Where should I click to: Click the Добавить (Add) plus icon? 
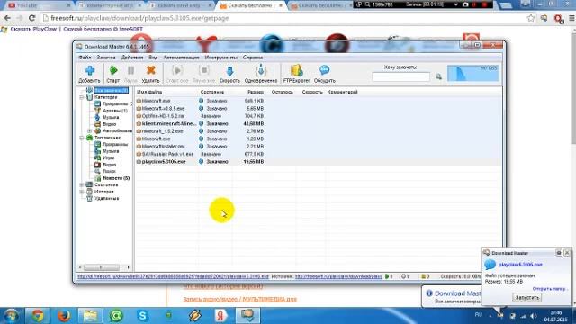tap(90, 70)
